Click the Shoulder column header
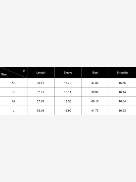This screenshot has height=182, width=136. 123,73
